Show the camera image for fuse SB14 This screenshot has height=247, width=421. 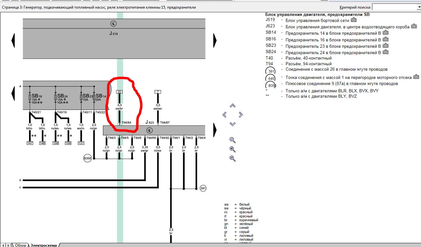click(x=386, y=32)
